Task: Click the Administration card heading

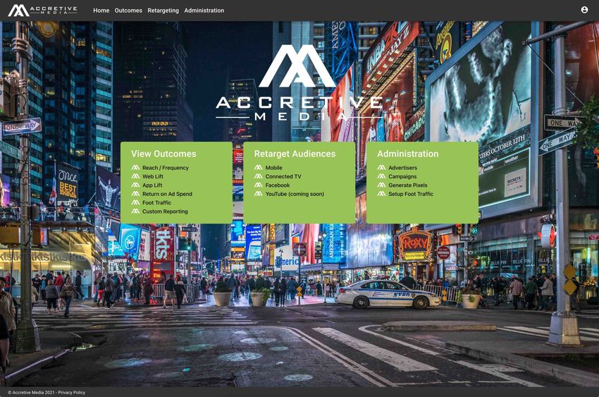Action: [x=408, y=154]
